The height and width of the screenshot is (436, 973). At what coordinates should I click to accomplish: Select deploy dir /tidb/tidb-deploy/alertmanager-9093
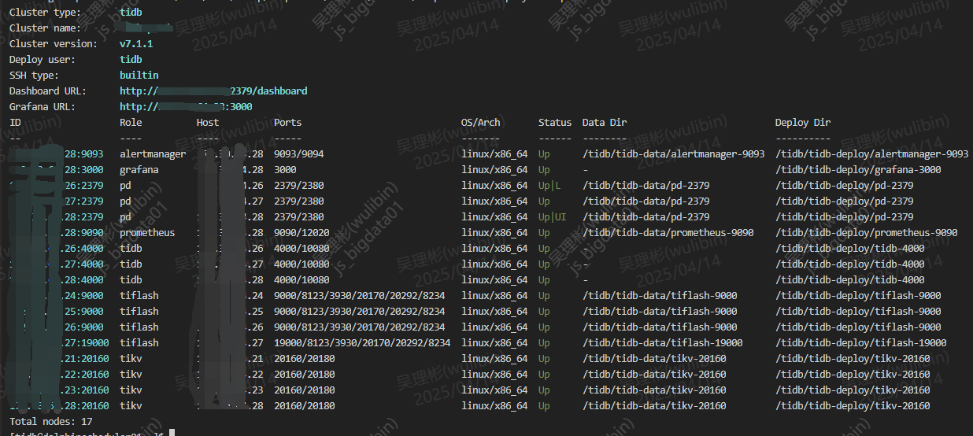872,154
